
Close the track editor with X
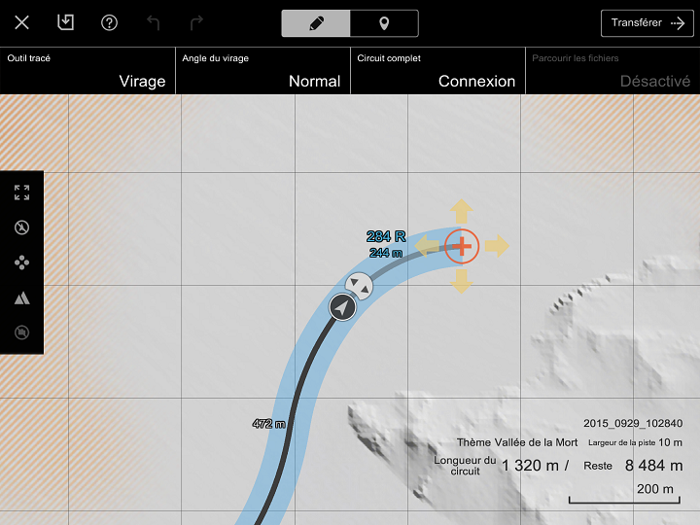pyautogui.click(x=21, y=22)
